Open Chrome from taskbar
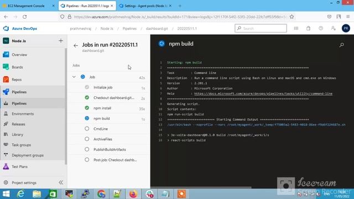Image resolution: width=354 pixels, height=199 pixels. click(x=101, y=194)
